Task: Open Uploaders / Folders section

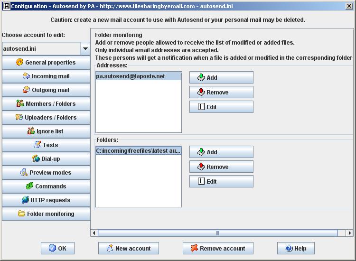Action: (46, 118)
